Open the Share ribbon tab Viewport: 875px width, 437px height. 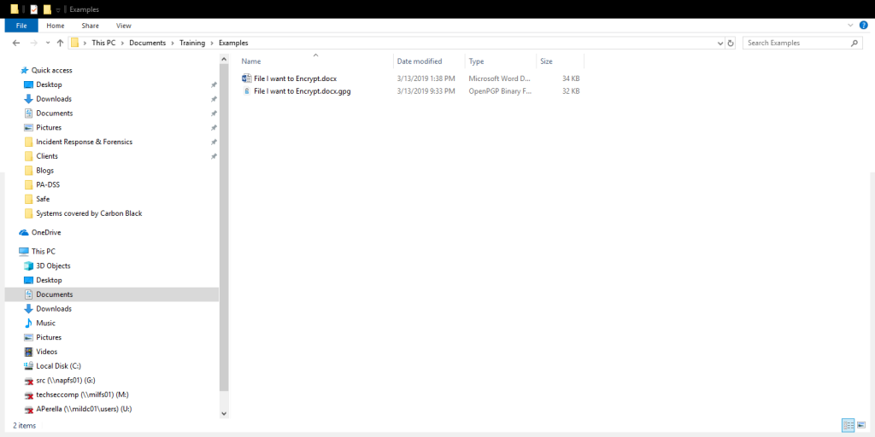(x=90, y=26)
